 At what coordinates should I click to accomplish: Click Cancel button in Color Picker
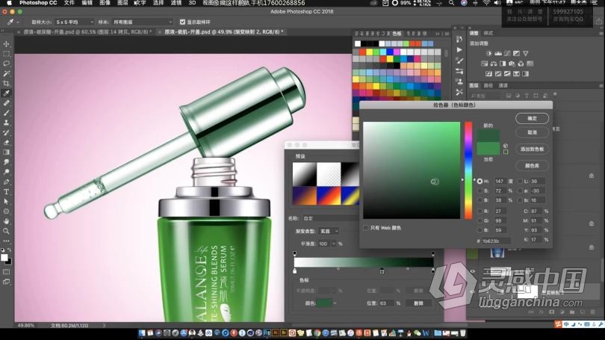point(532,132)
